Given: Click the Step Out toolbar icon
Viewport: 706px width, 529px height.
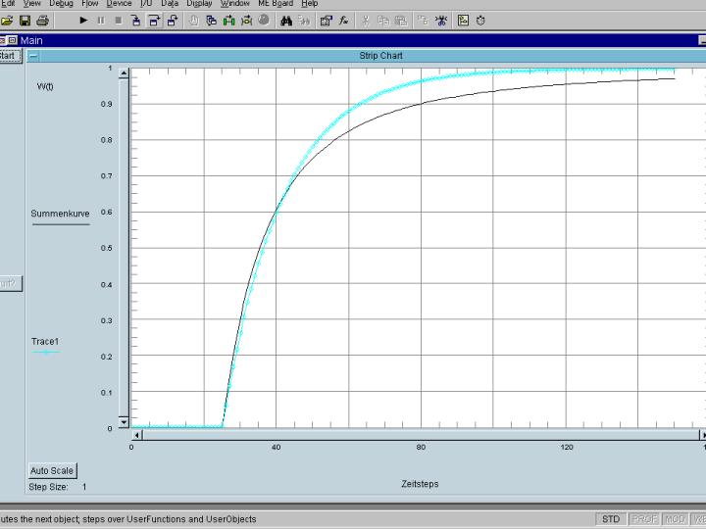Looking at the screenshot, I should pyautogui.click(x=172, y=21).
